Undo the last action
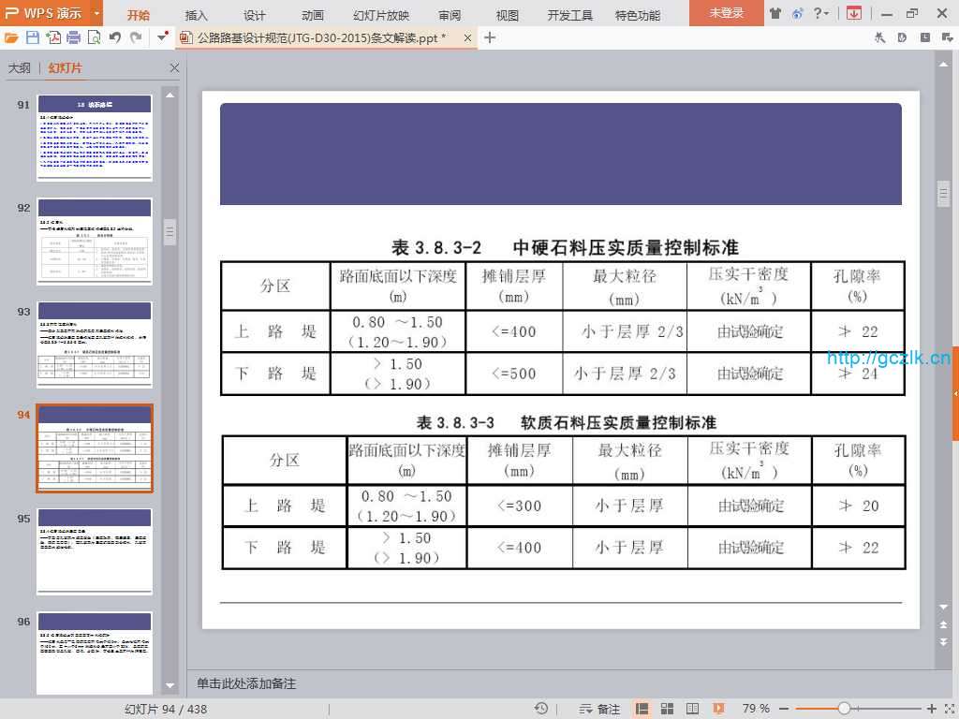 click(x=114, y=37)
